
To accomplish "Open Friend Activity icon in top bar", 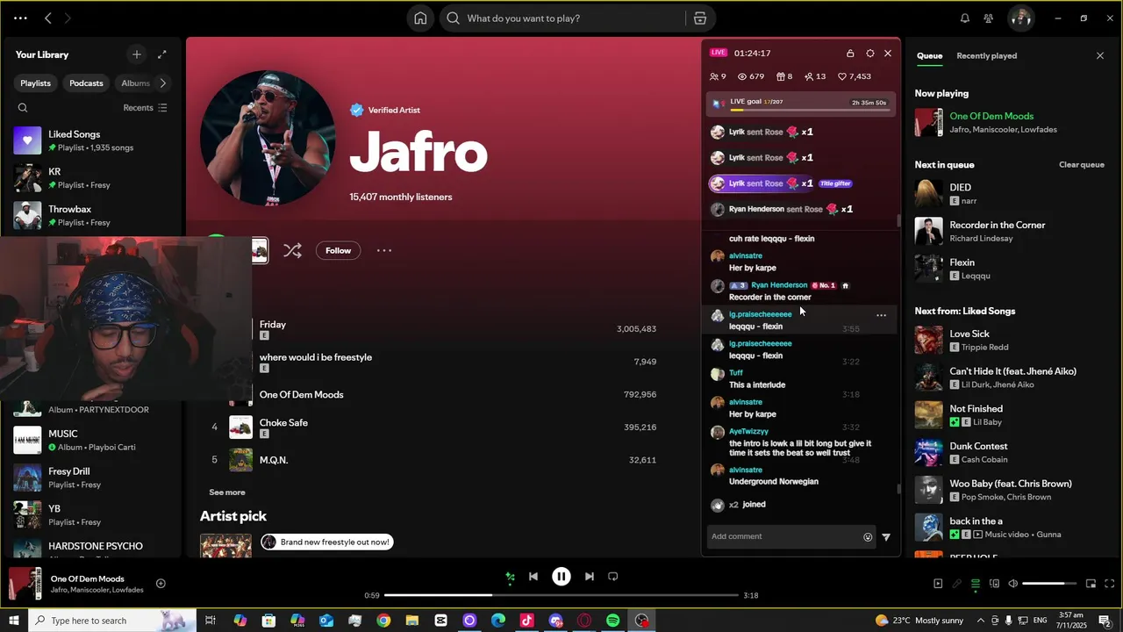I will click(x=989, y=18).
